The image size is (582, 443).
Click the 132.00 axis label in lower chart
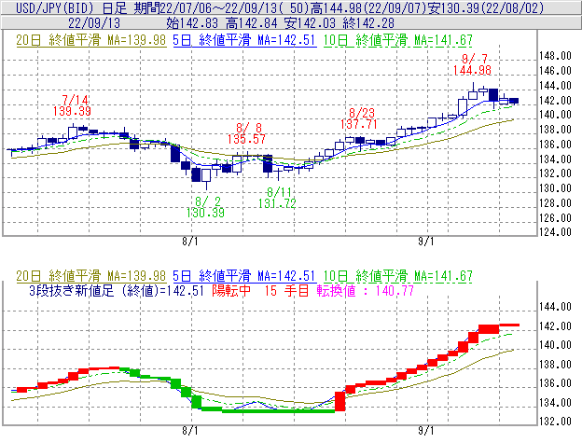(555, 422)
